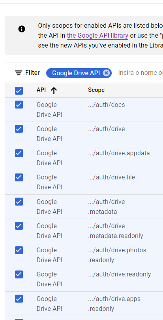
Task: Uncheck the .../auth/drive.readonly scope checkbox
Action: coord(19,274)
